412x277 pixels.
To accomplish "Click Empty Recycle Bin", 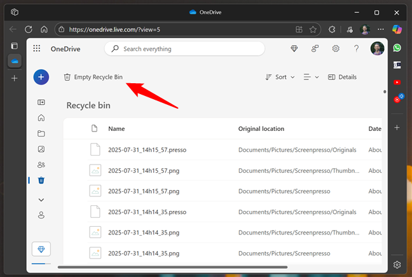I will click(x=93, y=77).
